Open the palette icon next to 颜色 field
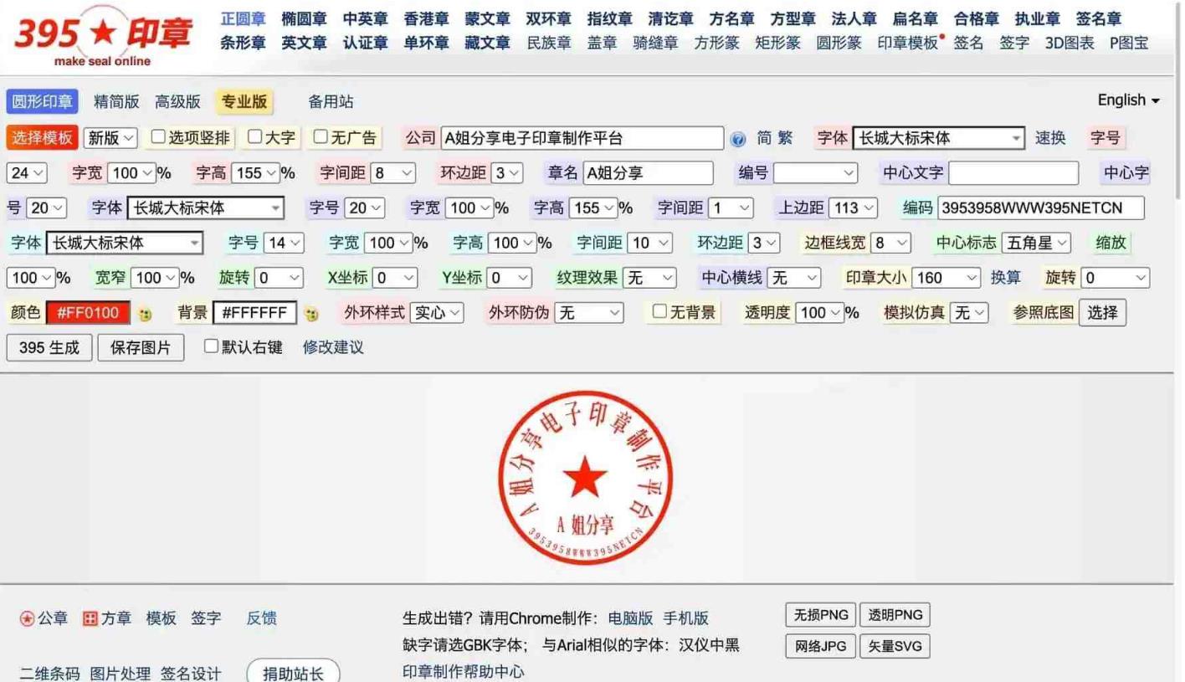The width and height of the screenshot is (1185, 682). pos(145,315)
